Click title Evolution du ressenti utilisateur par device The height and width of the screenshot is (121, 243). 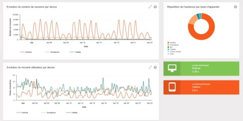pos(30,67)
